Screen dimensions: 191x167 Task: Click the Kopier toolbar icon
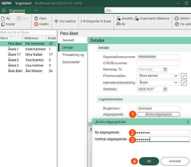(3, 24)
